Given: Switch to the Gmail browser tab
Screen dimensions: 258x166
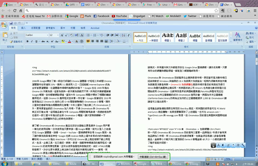Looking at the screenshot, I should click(179, 5).
